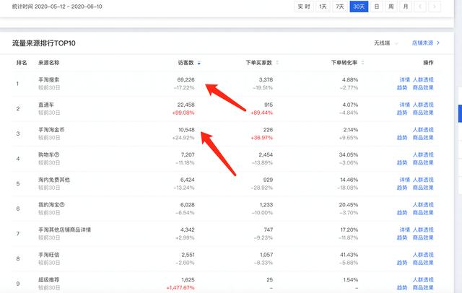Select source name 淘内免费其他
The height and width of the screenshot is (293, 462).
click(x=54, y=180)
